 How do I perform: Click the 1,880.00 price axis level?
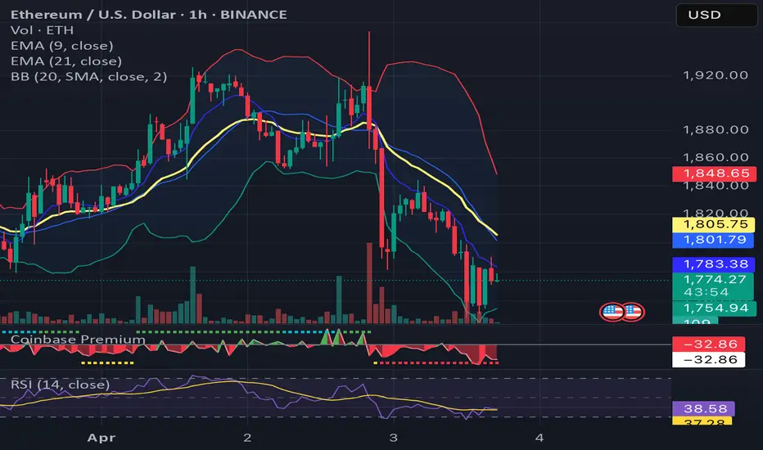pos(716,130)
